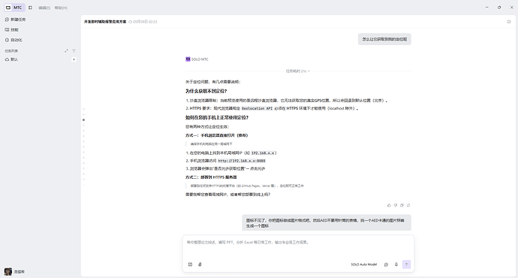Click the panel icon at the chat header's right
This screenshot has width=518, height=278.
[509, 22]
